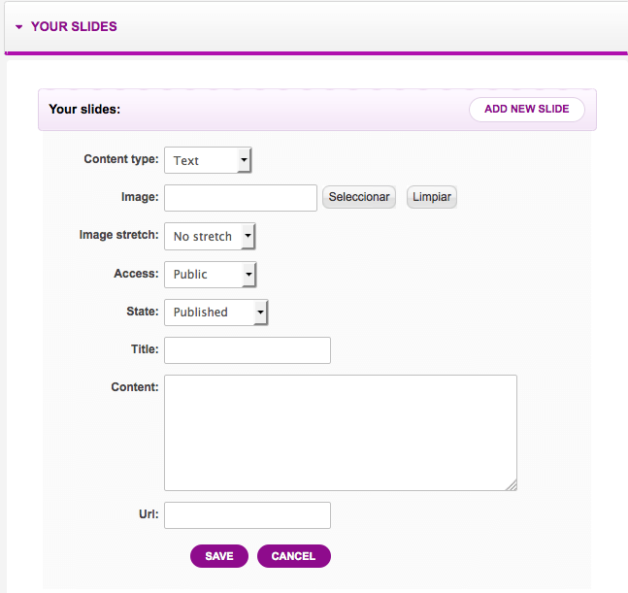Viewport: 628px width, 593px height.
Task: Click Seleccionar to choose an image
Action: pos(359,197)
